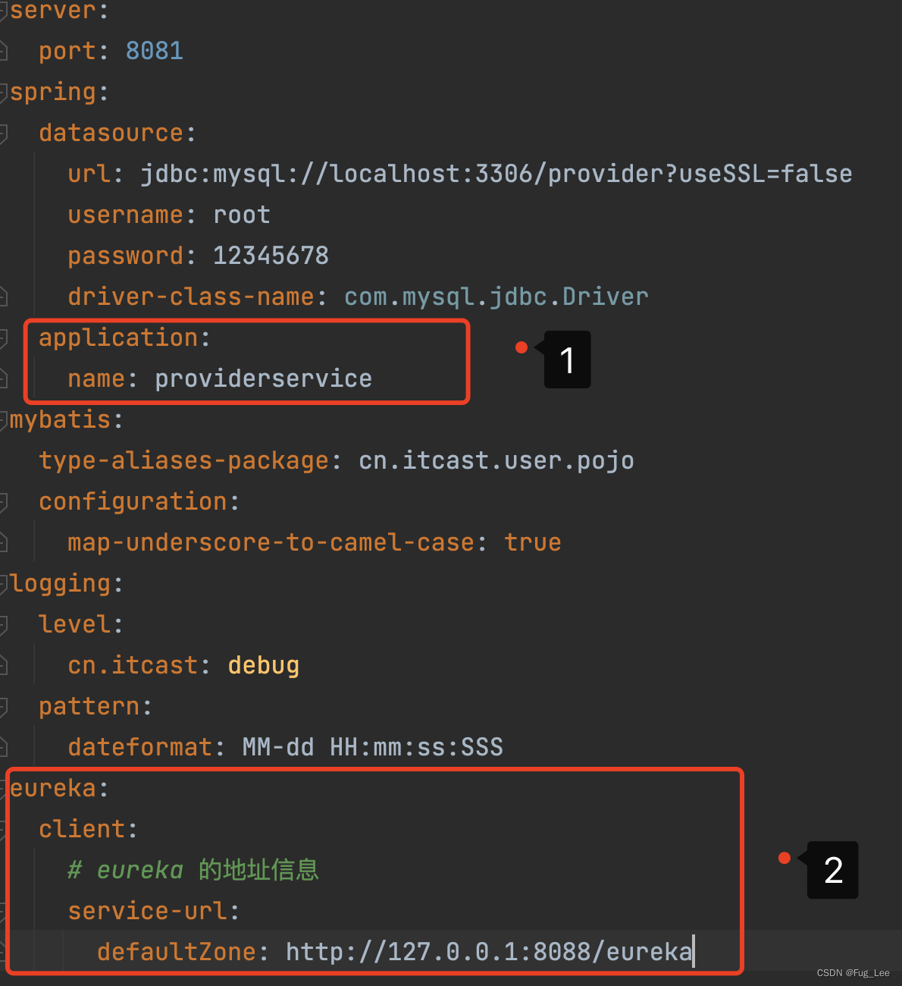
Task: Fold the level section under logging
Action: coord(4,625)
